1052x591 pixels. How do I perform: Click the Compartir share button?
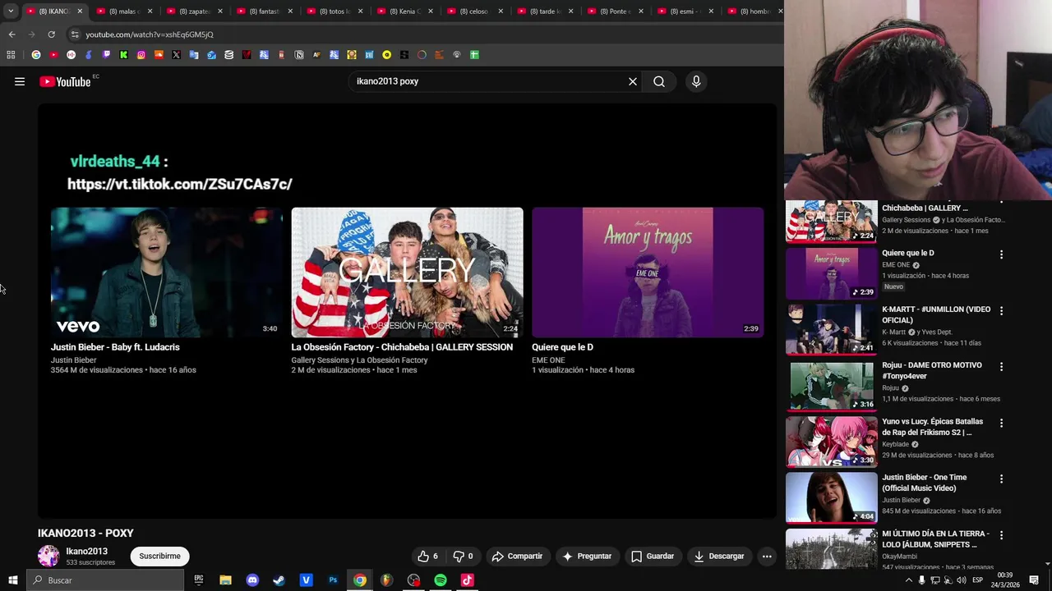click(517, 556)
